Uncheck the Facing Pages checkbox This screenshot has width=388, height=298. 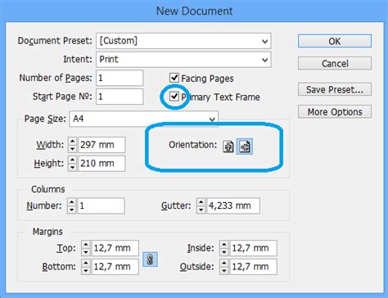point(174,78)
